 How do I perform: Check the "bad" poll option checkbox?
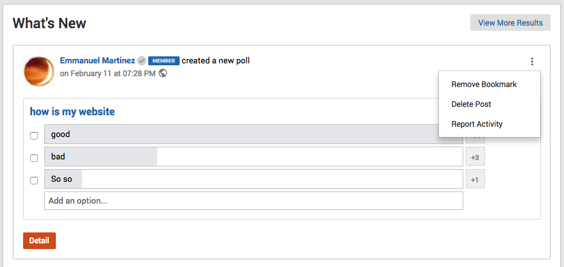point(34,158)
